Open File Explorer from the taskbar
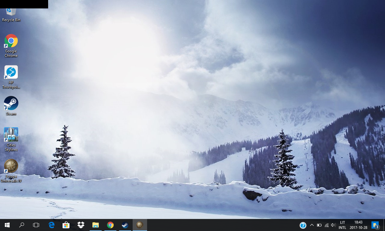 (96, 225)
